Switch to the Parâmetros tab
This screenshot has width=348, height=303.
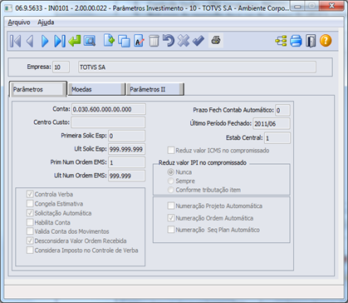coord(38,89)
